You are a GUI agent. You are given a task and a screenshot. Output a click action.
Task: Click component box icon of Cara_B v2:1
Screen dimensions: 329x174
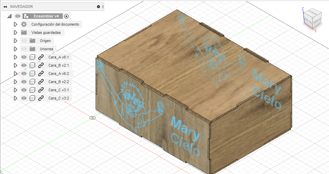pos(32,65)
